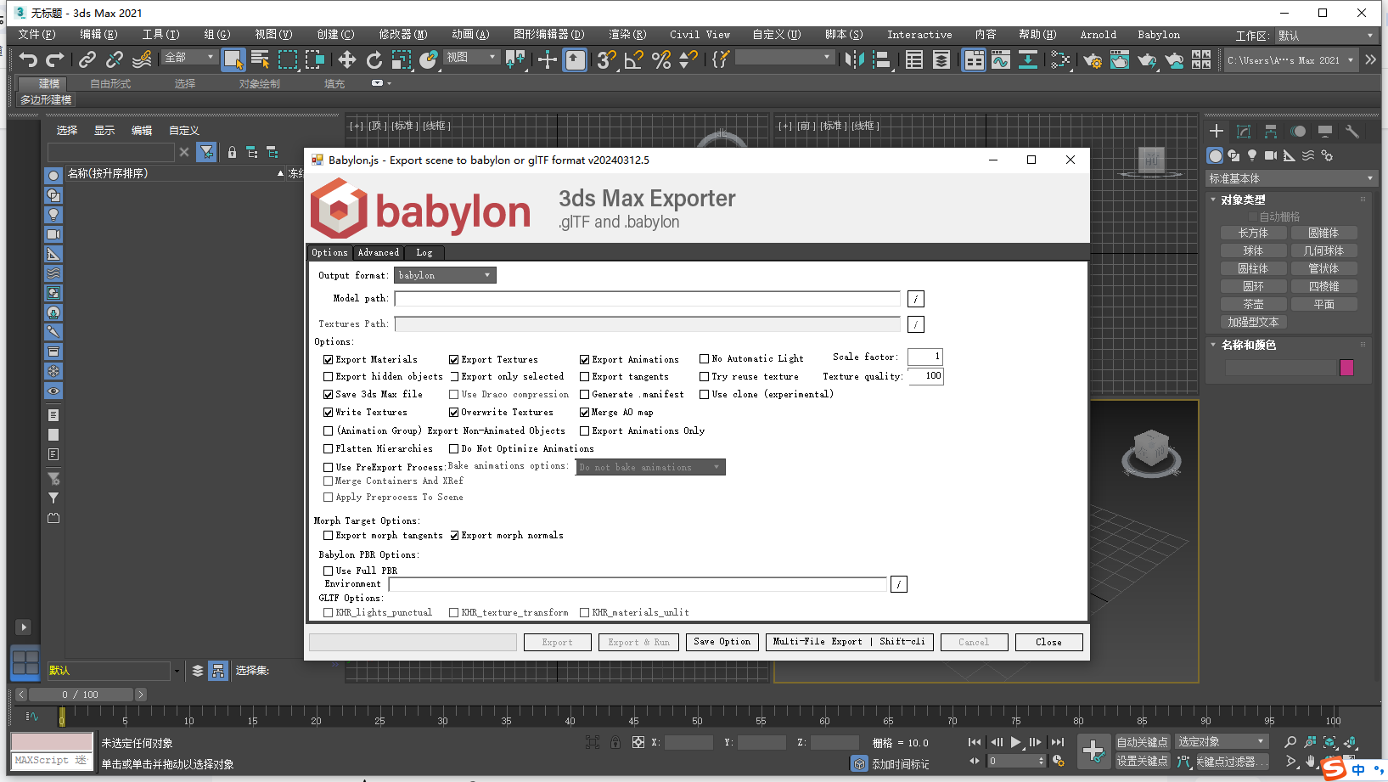The height and width of the screenshot is (782, 1388).
Task: Activate the Select and Rotate tool
Action: click(374, 59)
